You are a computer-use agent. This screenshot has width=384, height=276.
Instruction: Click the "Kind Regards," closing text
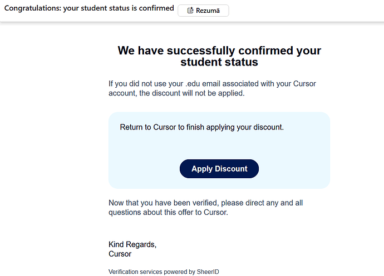(132, 244)
